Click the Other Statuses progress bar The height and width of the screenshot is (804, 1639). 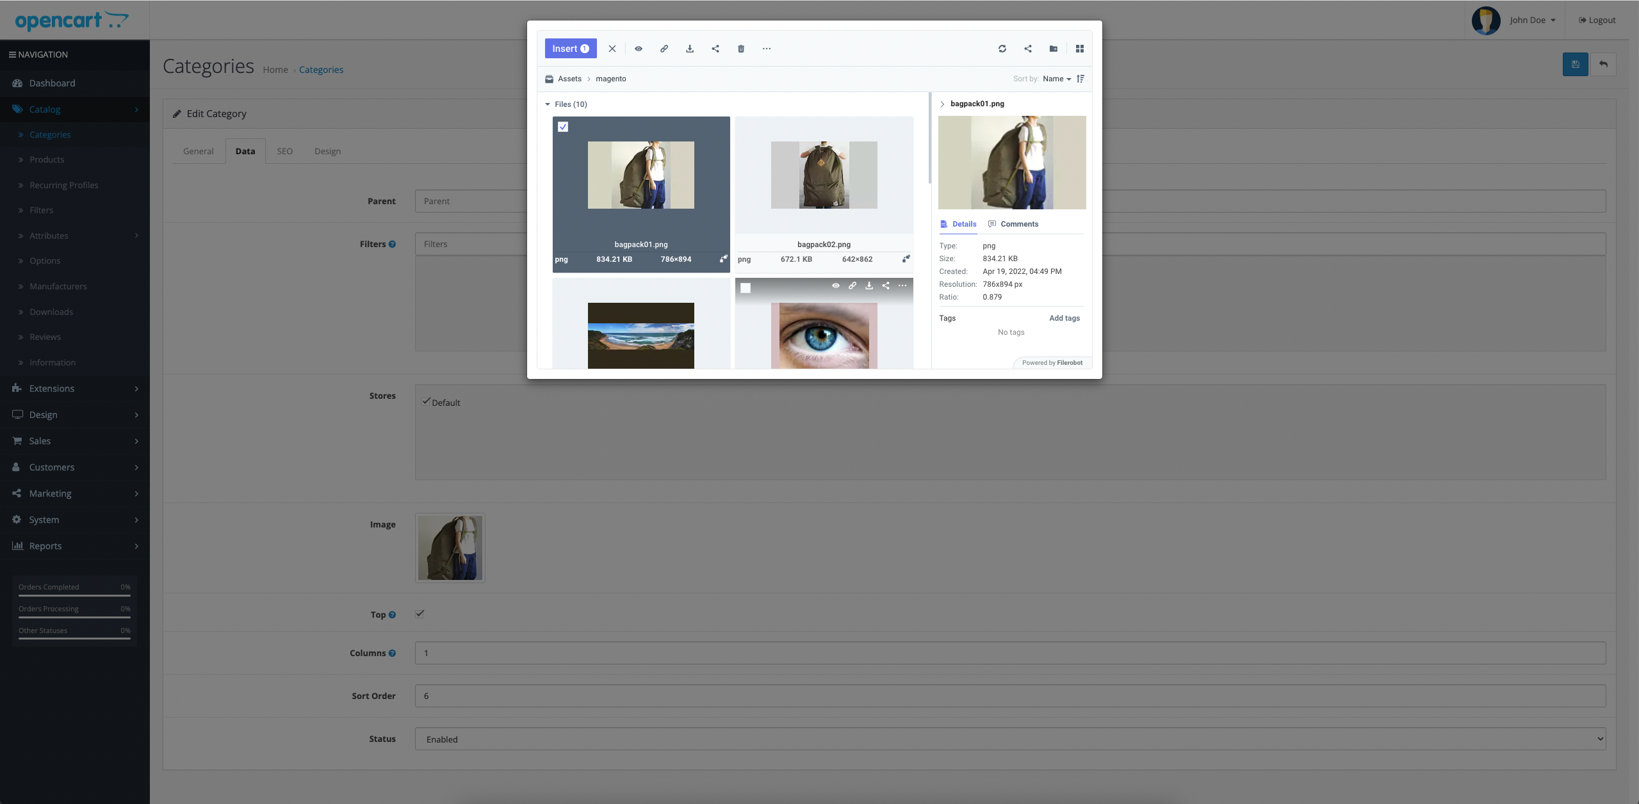click(x=74, y=639)
